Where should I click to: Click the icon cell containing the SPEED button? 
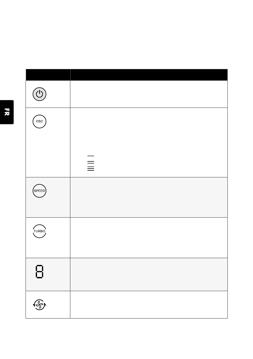[x=48, y=197]
